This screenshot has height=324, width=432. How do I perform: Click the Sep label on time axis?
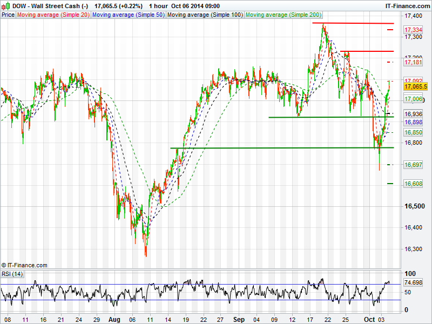[239, 320]
